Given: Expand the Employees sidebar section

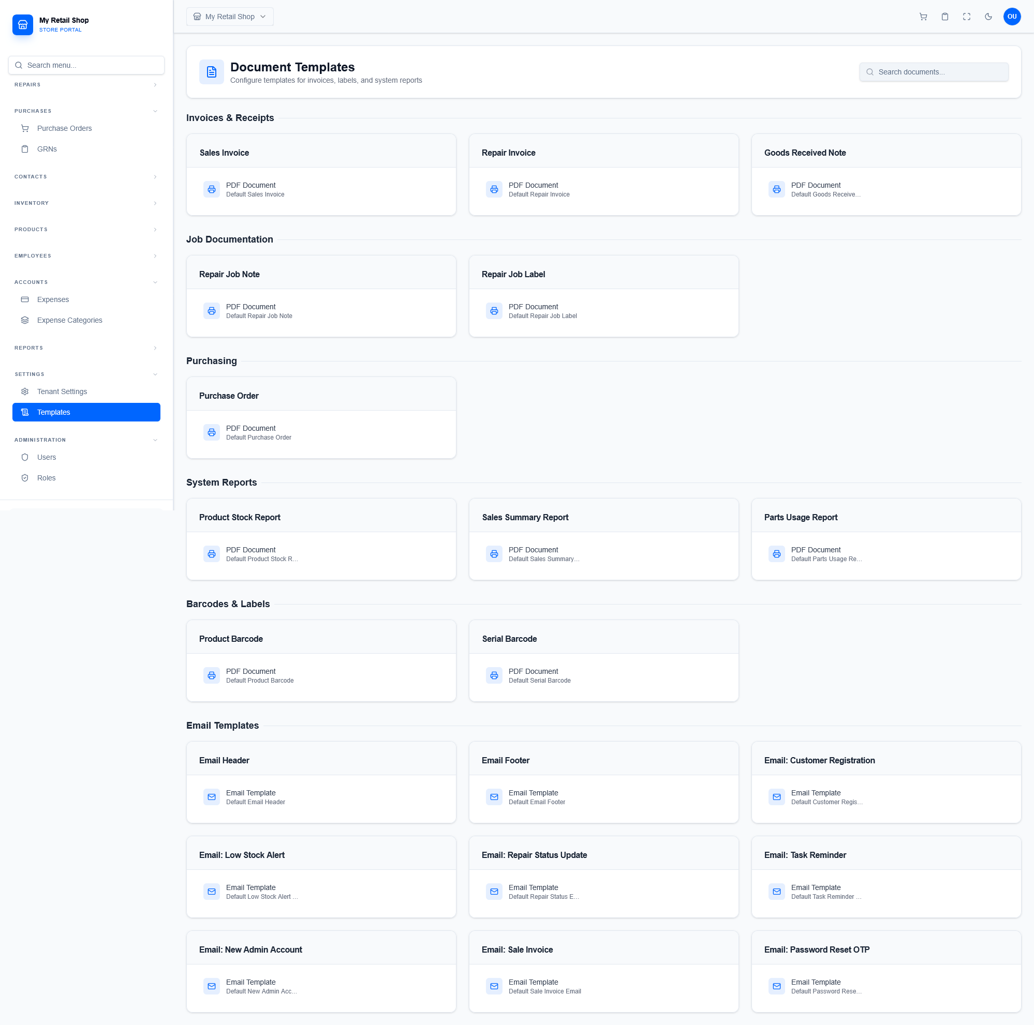Looking at the screenshot, I should [86, 256].
